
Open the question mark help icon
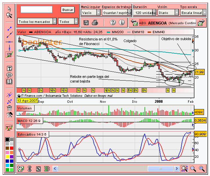click(x=113, y=23)
